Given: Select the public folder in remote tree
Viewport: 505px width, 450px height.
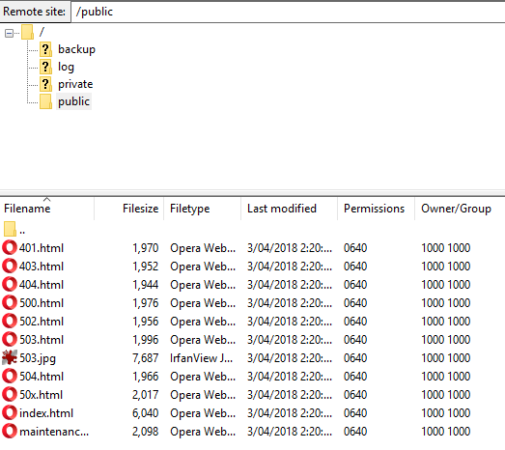Looking at the screenshot, I should point(73,101).
